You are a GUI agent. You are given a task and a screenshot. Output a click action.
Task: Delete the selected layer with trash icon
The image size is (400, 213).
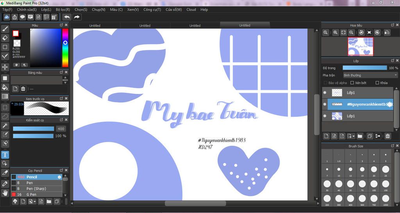[387, 136]
